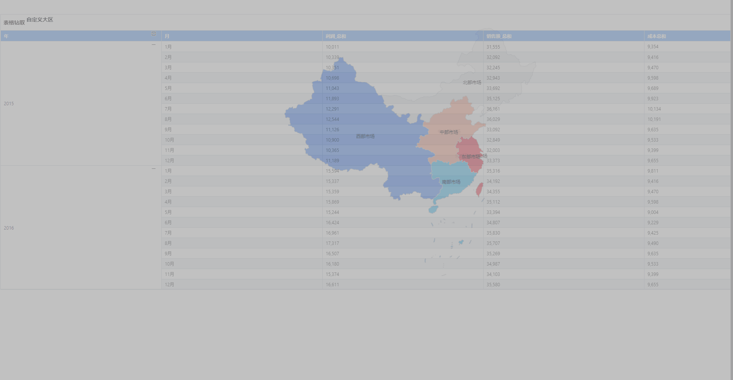Screen dimensions: 733x380
Task: Collapse the 2015 year group
Action: [x=154, y=45]
